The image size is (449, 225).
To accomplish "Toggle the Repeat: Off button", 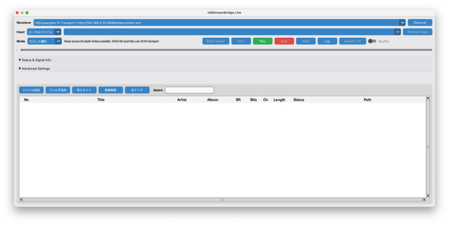I will pyautogui.click(x=353, y=41).
